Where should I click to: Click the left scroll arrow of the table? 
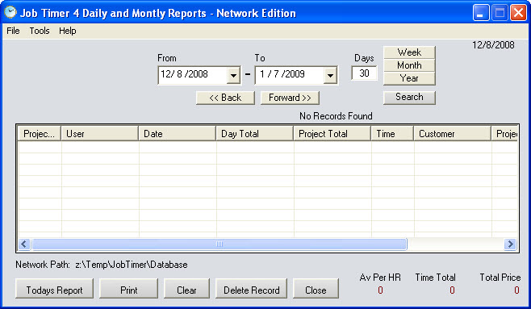point(24,244)
